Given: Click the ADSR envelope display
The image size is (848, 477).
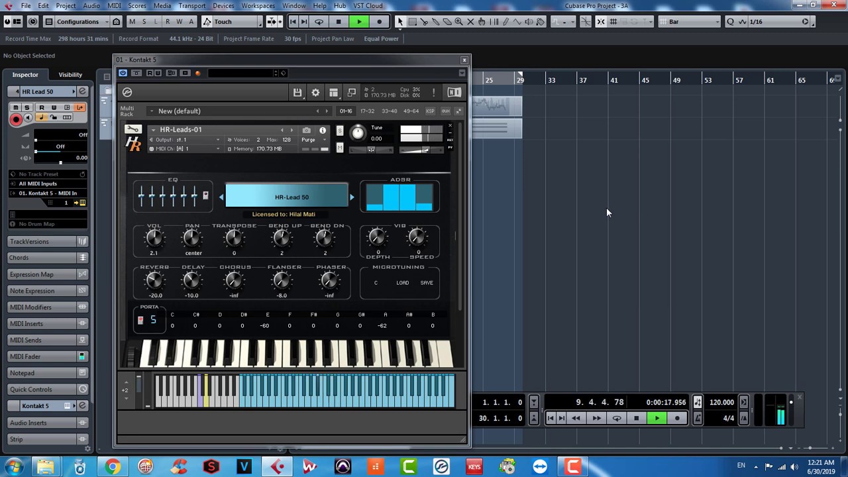Looking at the screenshot, I should tap(399, 197).
